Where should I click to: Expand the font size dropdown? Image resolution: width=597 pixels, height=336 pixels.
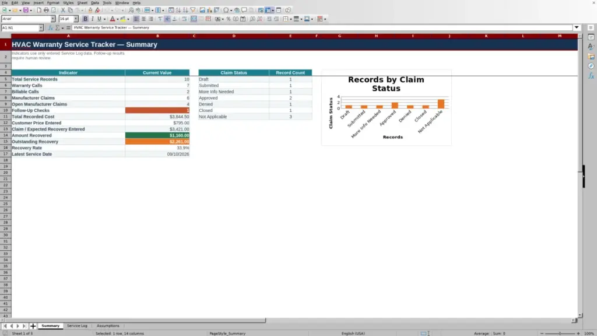76,19
